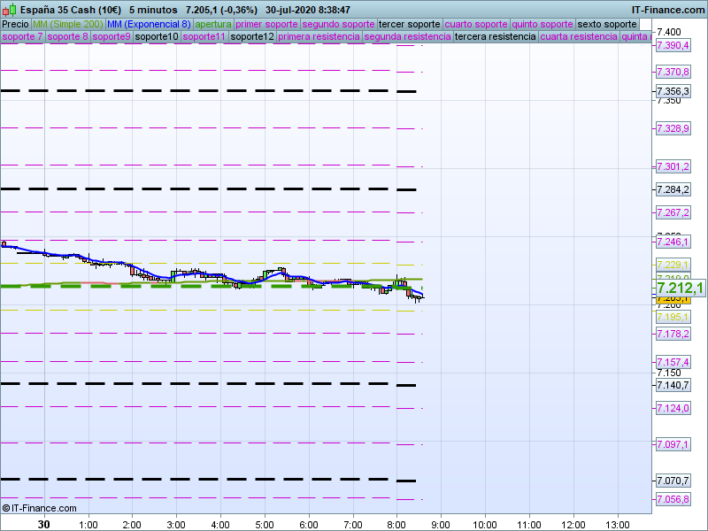This screenshot has width=708, height=531.
Task: Select the Precio legend label
Action: pyautogui.click(x=15, y=24)
